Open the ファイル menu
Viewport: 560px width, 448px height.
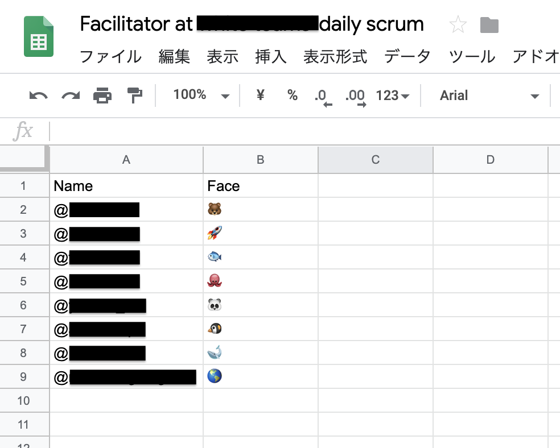[x=110, y=56]
